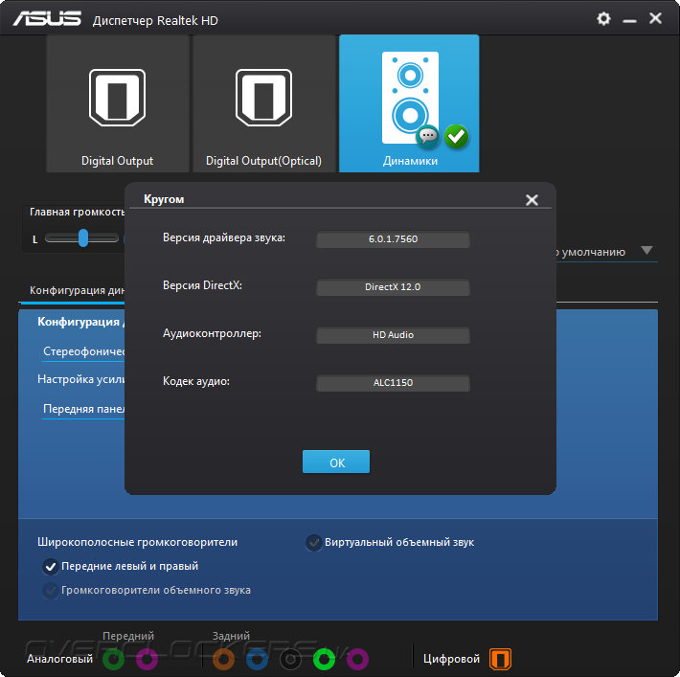
Task: Close the Кругом info dialog
Action: point(532,200)
